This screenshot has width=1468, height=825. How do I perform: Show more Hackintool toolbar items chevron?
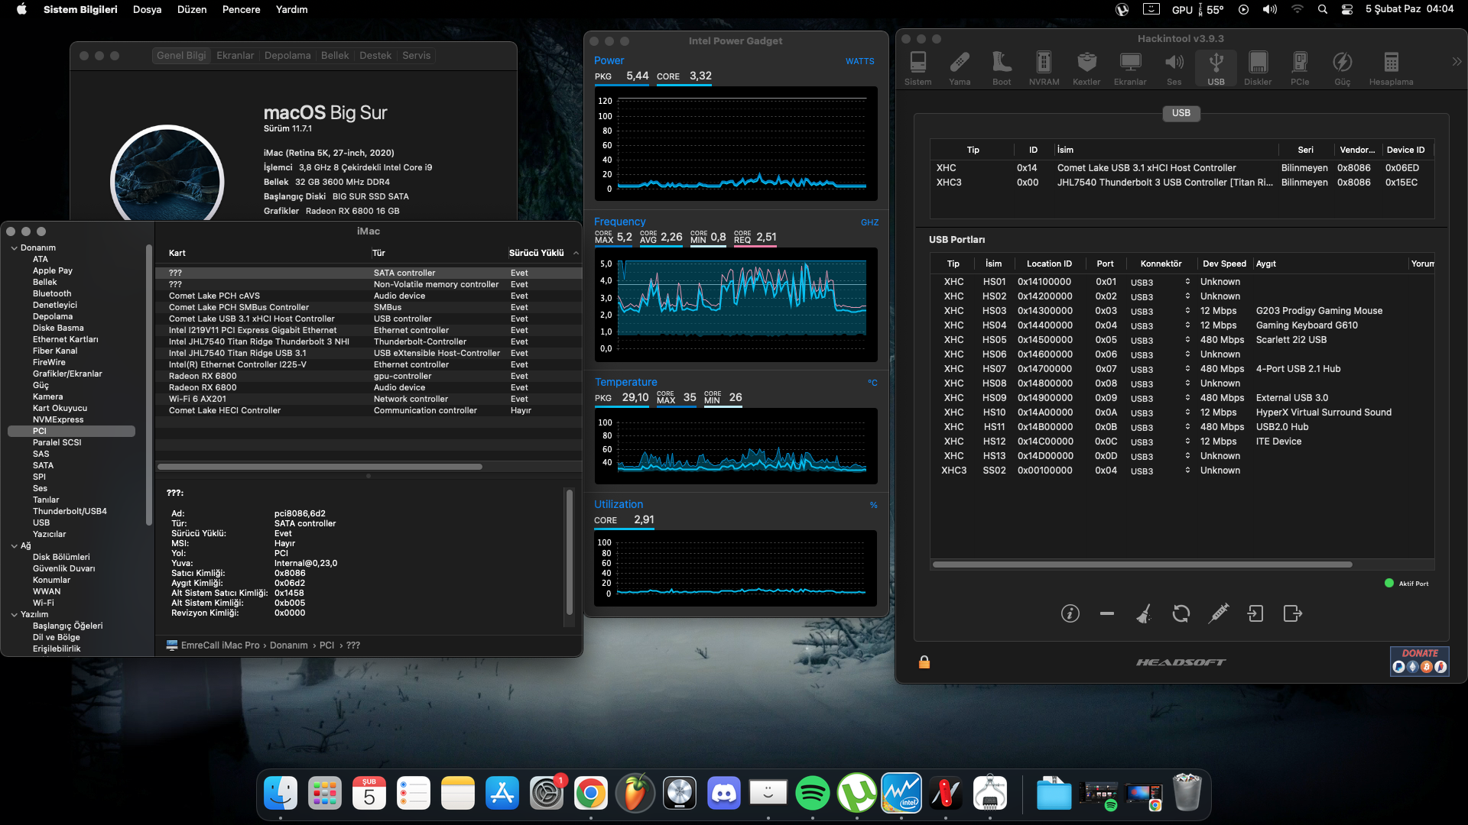1457,62
